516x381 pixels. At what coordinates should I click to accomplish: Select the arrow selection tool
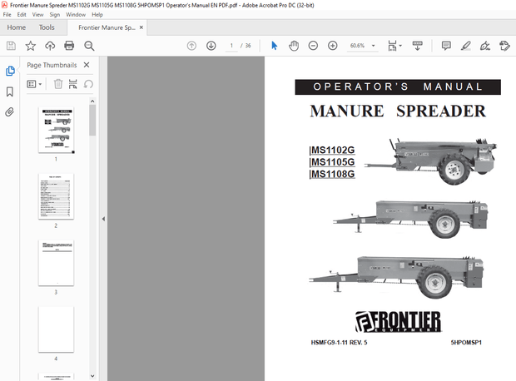(x=274, y=46)
